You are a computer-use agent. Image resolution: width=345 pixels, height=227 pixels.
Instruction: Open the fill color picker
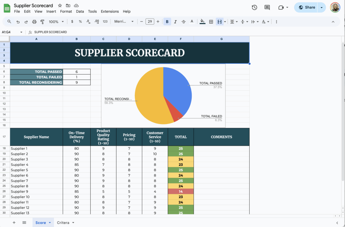pos(202,21)
